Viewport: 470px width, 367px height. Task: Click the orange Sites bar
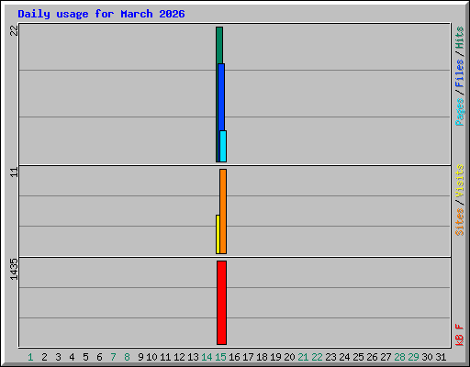(x=223, y=211)
